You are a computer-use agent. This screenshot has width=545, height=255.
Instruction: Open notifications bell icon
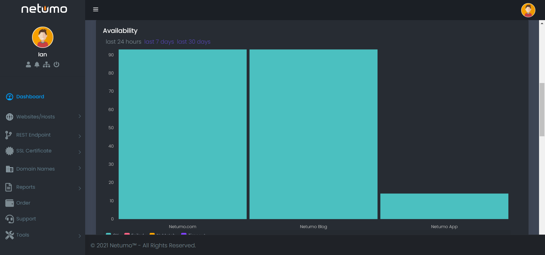[37, 65]
